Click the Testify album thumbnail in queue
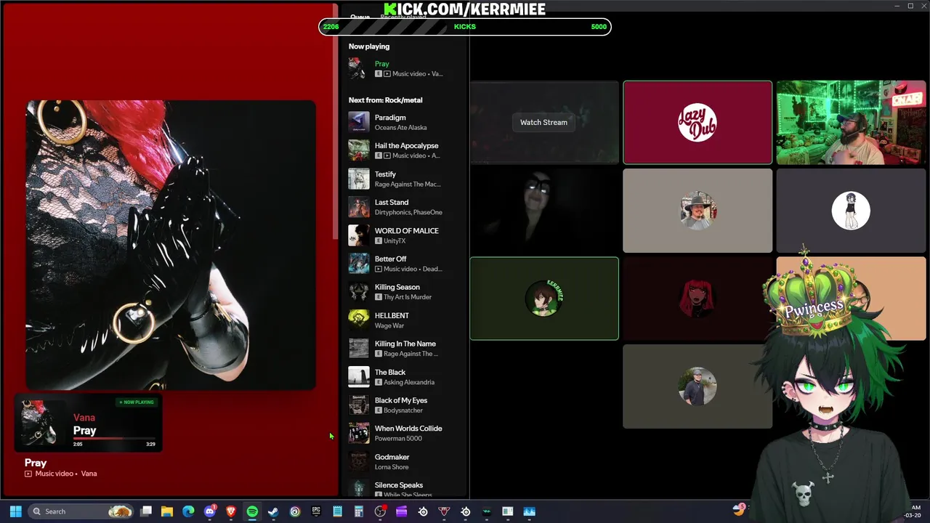Screen dimensions: 930x523 [359, 179]
